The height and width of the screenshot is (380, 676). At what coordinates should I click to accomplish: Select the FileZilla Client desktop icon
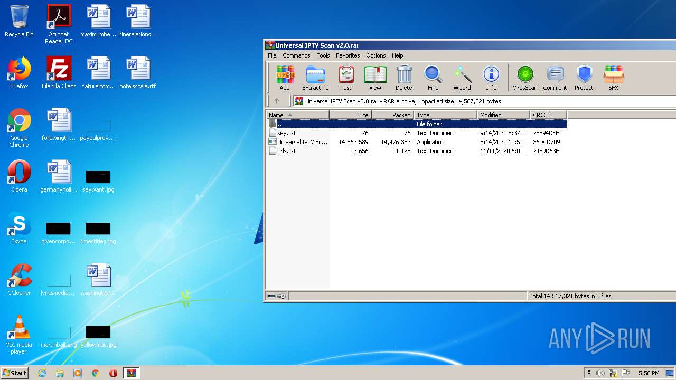click(x=59, y=73)
